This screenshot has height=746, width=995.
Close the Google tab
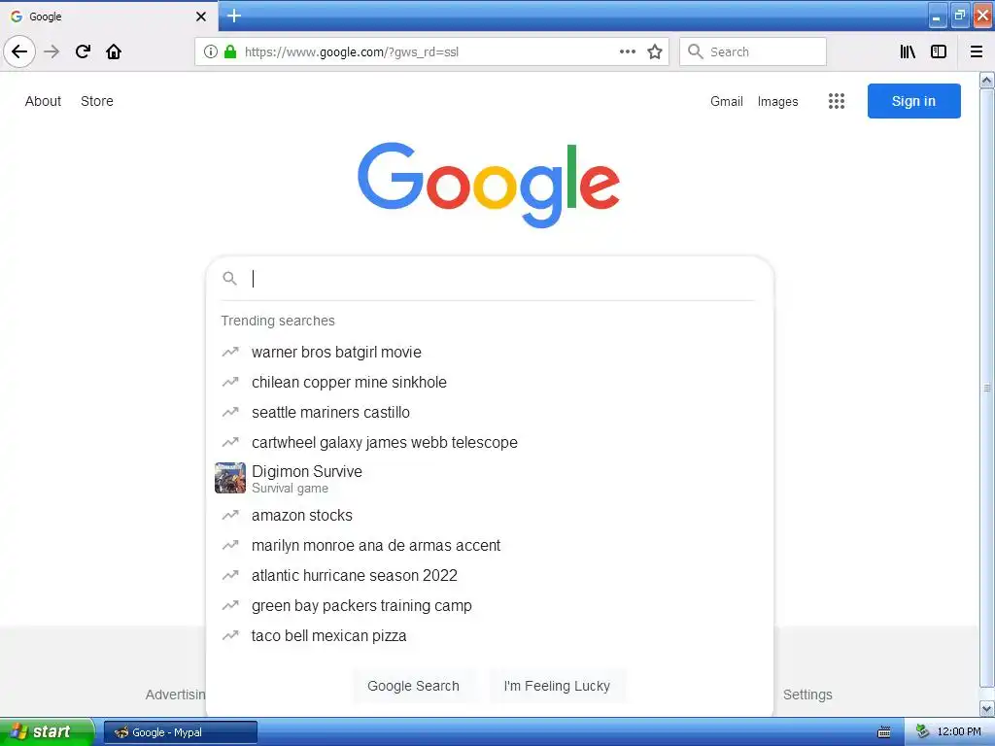[x=200, y=17]
